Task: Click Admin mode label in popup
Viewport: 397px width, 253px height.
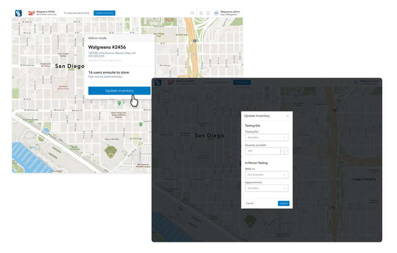Action: (x=98, y=38)
